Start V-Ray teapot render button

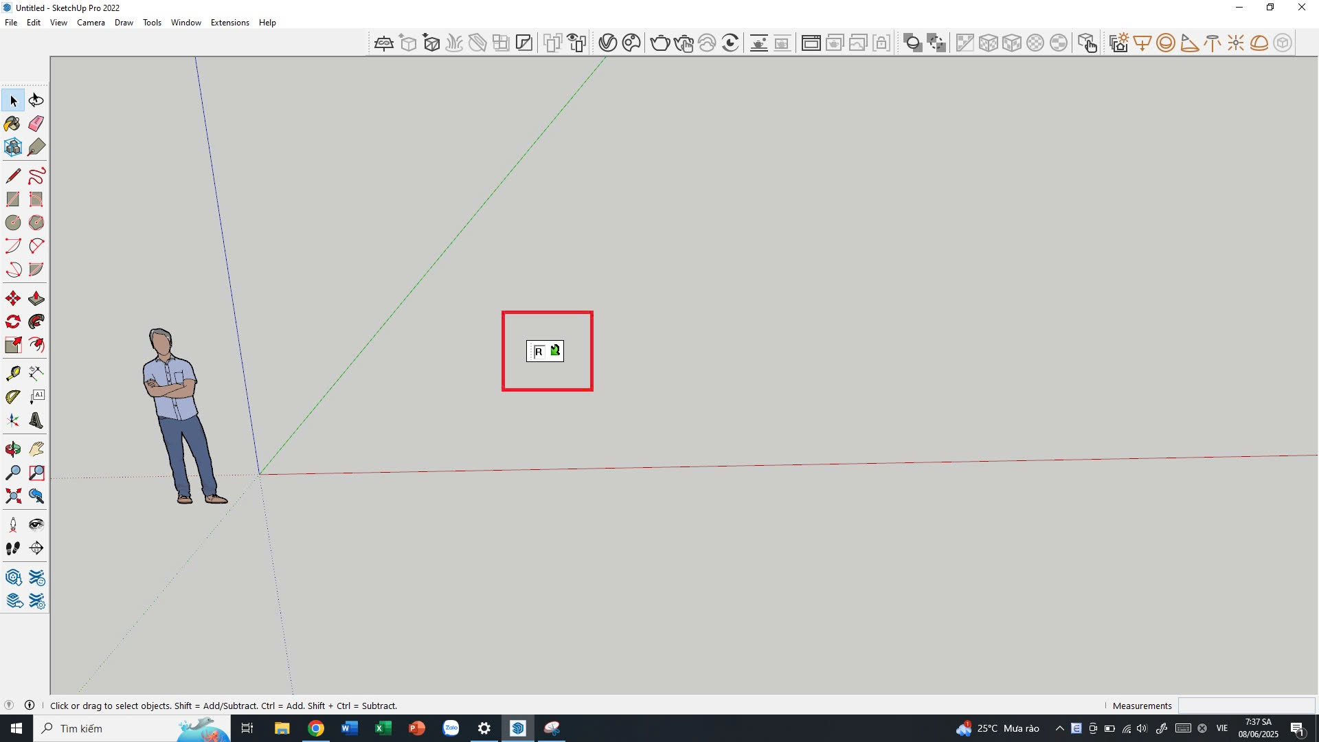pos(659,43)
